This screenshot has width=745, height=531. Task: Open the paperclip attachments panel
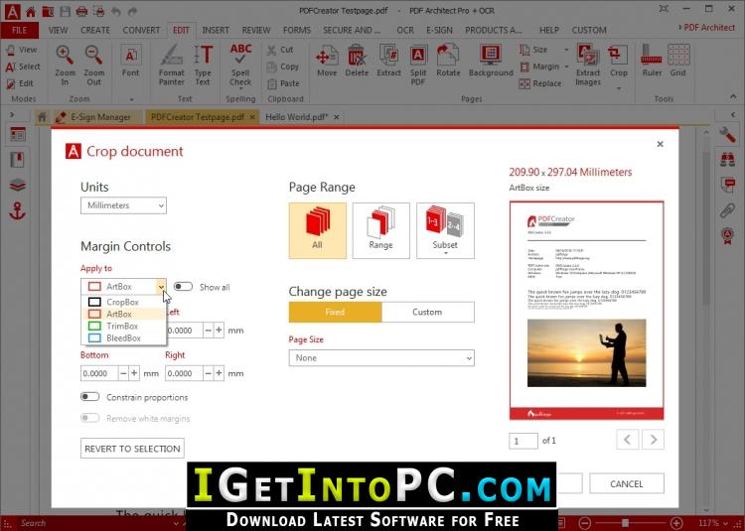pyautogui.click(x=727, y=210)
